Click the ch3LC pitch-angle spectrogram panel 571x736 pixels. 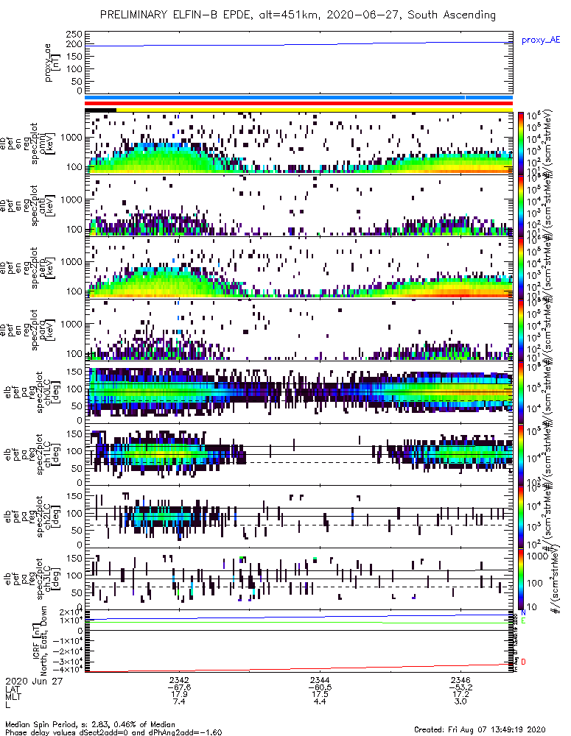pos(299,578)
